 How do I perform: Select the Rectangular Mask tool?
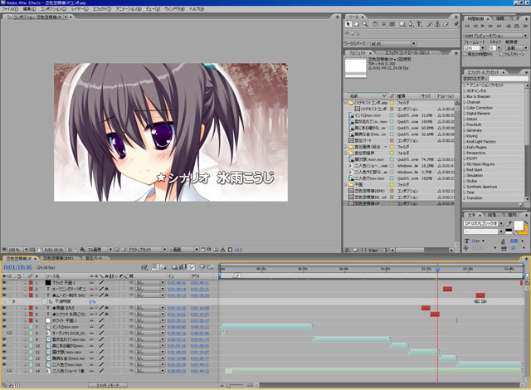click(x=402, y=24)
